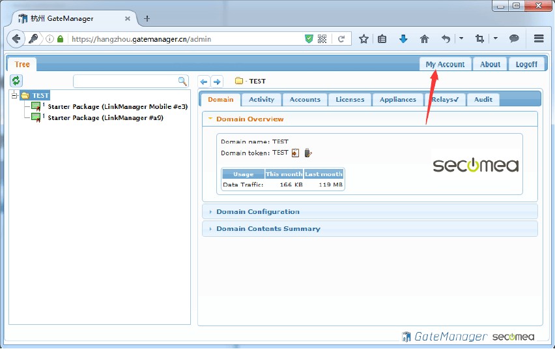Click the tree search input field

click(125, 81)
